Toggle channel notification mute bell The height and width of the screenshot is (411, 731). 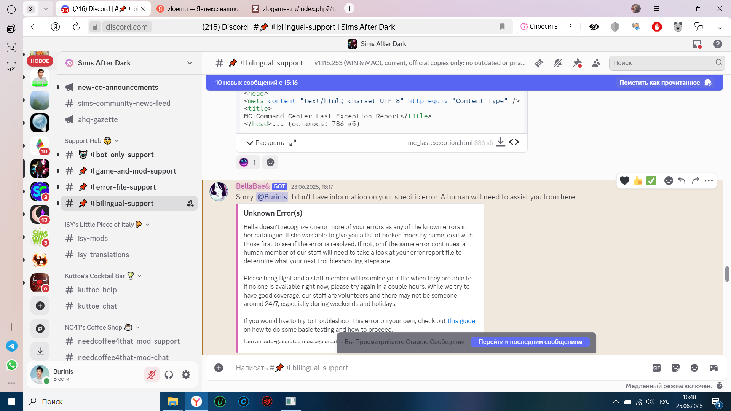click(558, 63)
